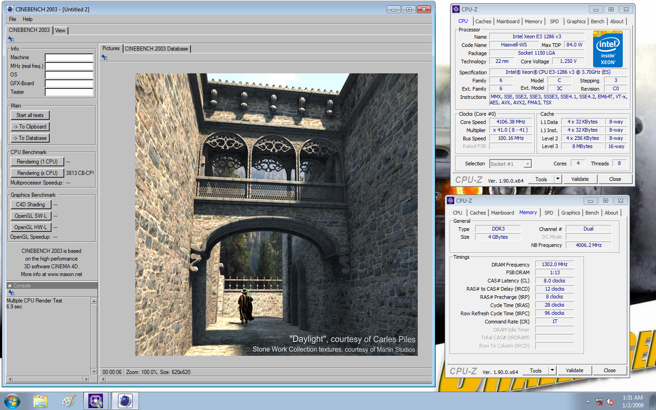The image size is (656, 410).
Task: Run the OpenGL SW-L test
Action: [31, 216]
